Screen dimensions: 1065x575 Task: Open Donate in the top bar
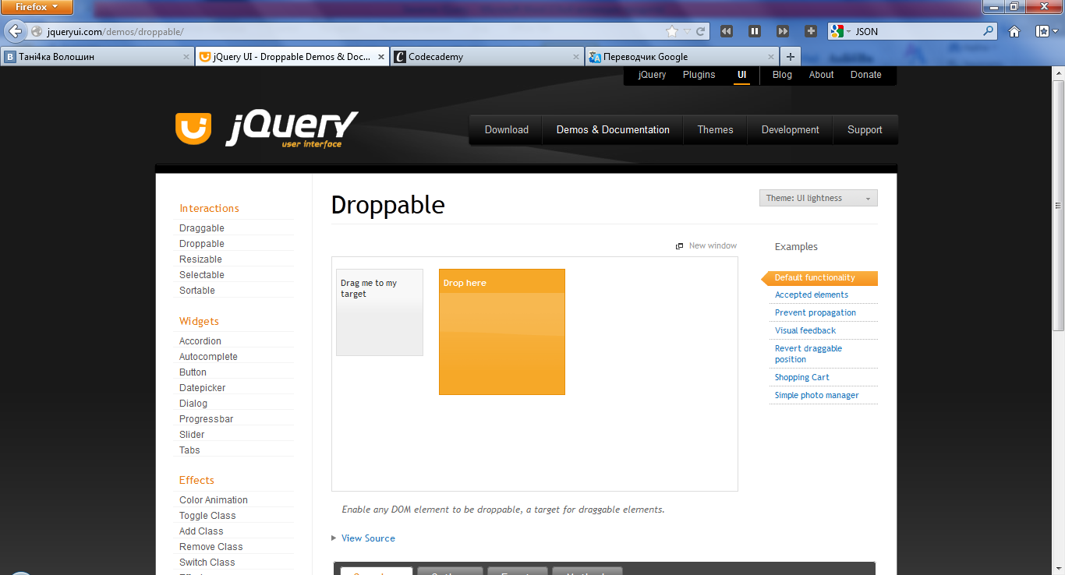pos(865,75)
